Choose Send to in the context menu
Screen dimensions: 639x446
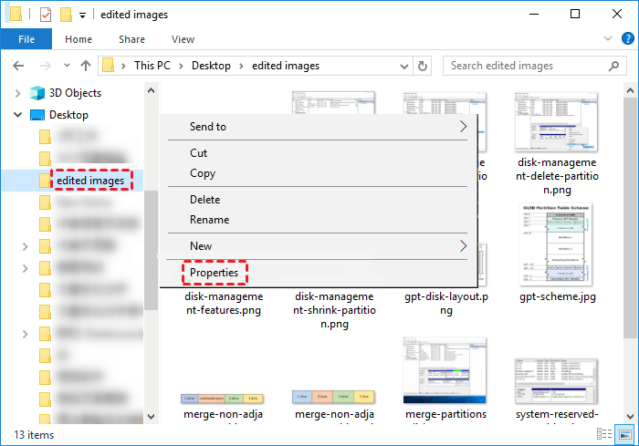[318, 127]
